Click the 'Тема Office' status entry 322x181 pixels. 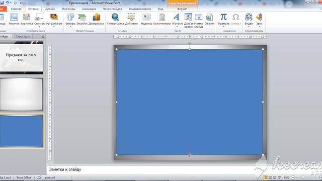point(24,177)
